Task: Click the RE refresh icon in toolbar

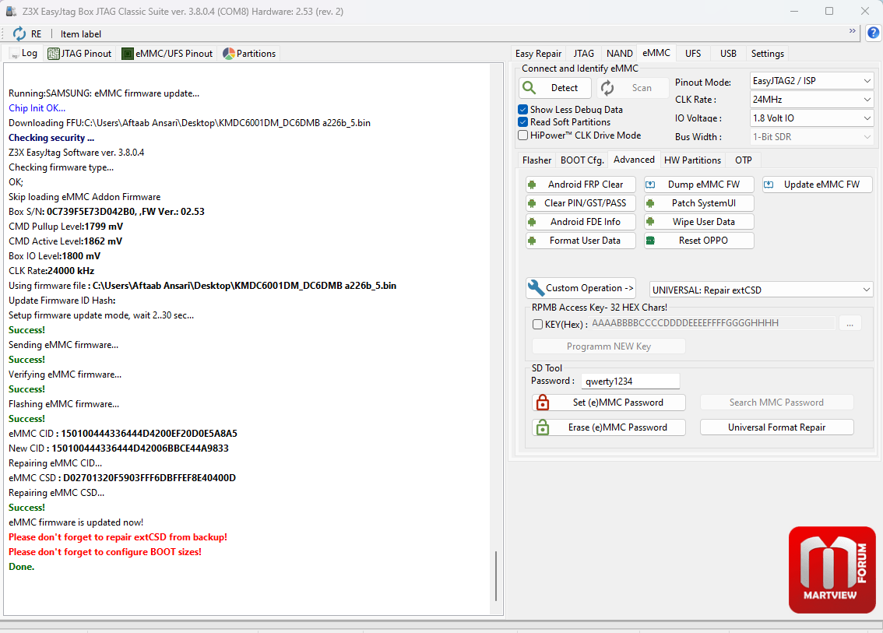Action: 19,33
